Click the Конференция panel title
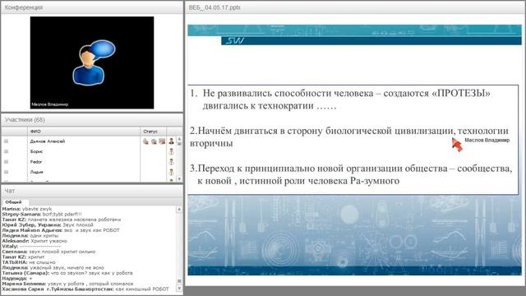The width and height of the screenshot is (526, 296). pyautogui.click(x=24, y=7)
